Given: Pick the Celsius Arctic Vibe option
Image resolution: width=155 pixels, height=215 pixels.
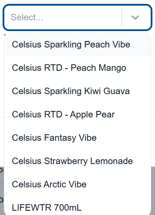Looking at the screenshot, I should [77, 184].
